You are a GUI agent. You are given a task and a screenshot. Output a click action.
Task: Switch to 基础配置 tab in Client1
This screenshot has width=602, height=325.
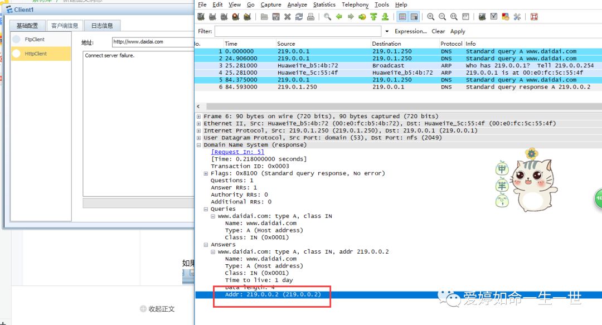click(x=27, y=26)
